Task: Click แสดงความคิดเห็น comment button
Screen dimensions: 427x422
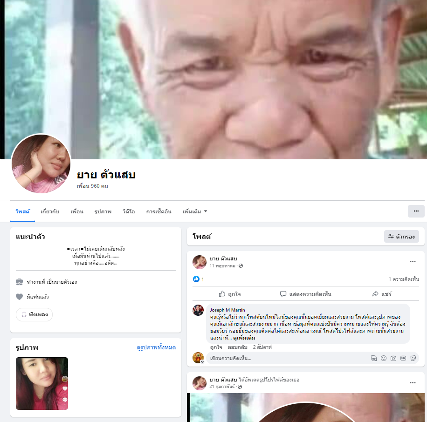Action: tap(305, 294)
